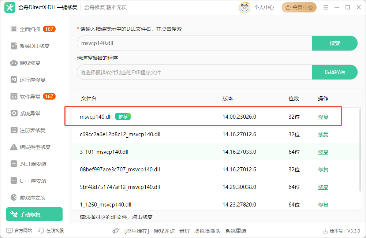366x238 pixels.
Task: Click the 选择程序 button
Action: tap(335, 72)
